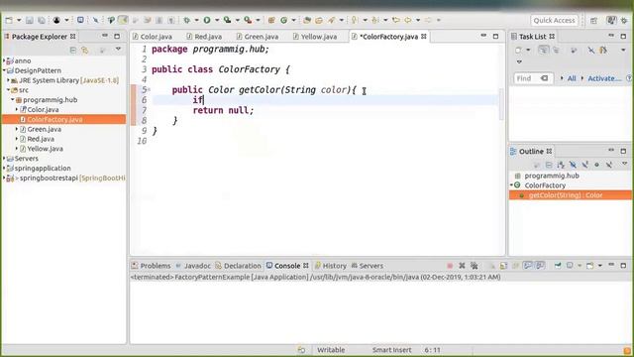Toggle Link with Editor in Package Explorer

click(x=85, y=50)
